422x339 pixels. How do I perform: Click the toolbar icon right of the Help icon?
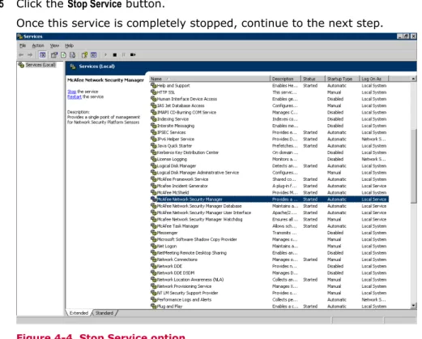pos(94,55)
